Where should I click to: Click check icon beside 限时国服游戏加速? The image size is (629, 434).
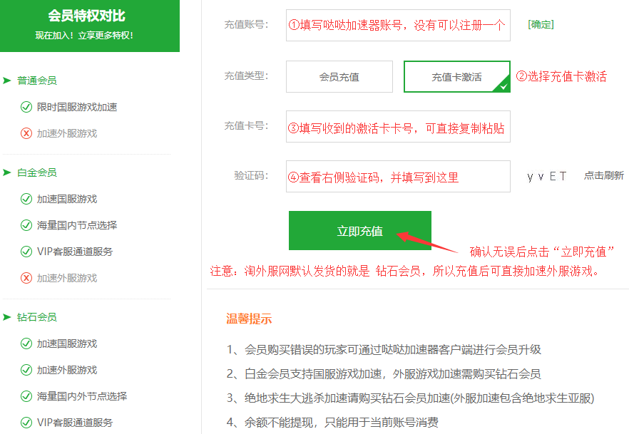pos(26,107)
